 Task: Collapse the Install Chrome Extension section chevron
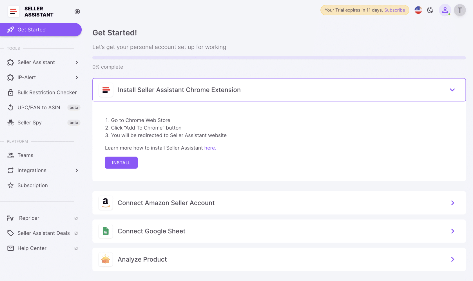click(452, 90)
